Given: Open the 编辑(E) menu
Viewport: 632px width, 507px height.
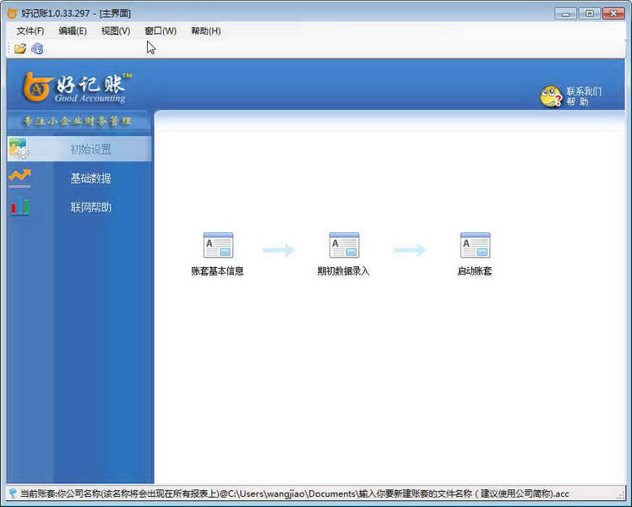Looking at the screenshot, I should [73, 31].
